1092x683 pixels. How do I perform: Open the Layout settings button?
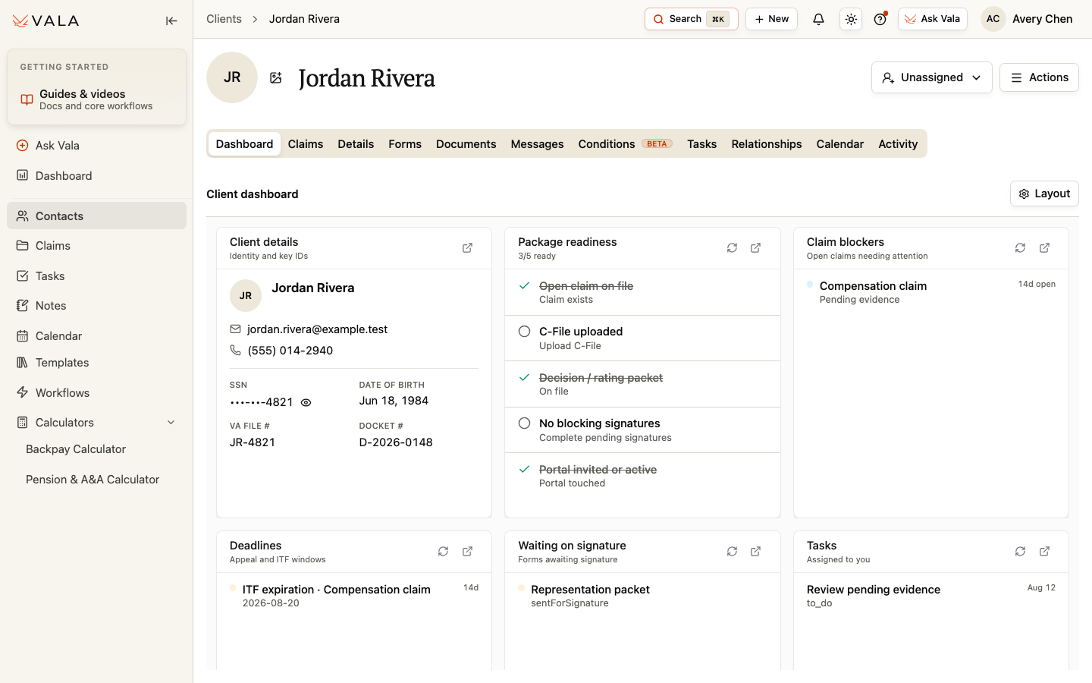pyautogui.click(x=1044, y=194)
